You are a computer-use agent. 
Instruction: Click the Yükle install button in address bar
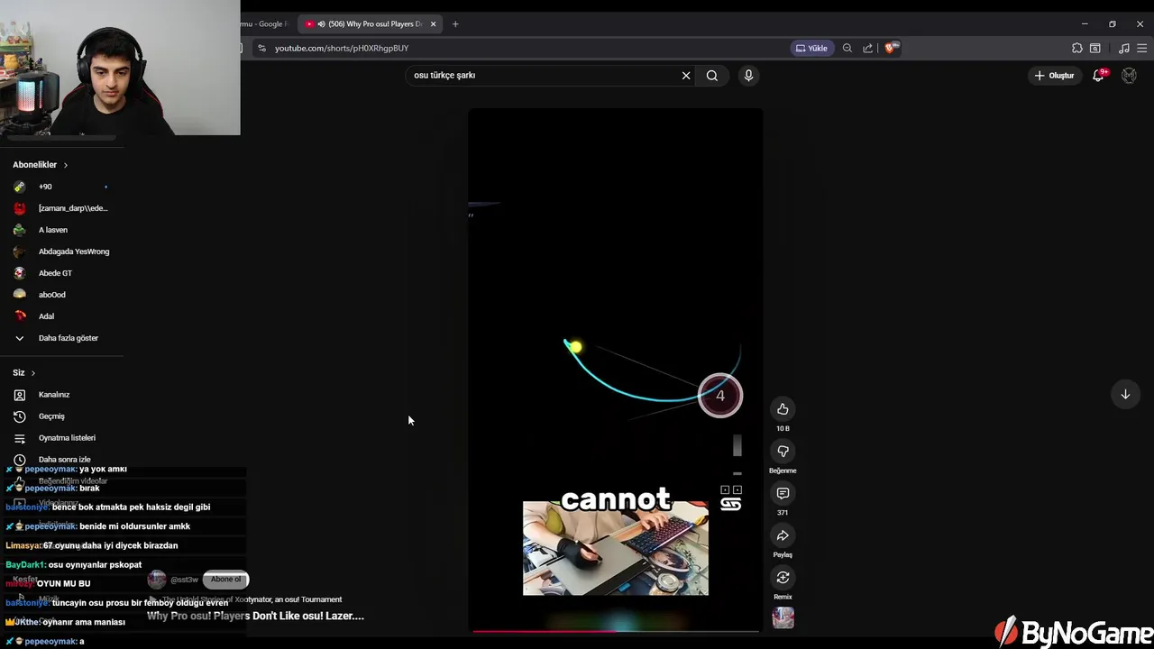click(x=811, y=48)
